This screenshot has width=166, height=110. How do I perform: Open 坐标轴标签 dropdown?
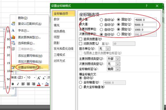pos(118,69)
